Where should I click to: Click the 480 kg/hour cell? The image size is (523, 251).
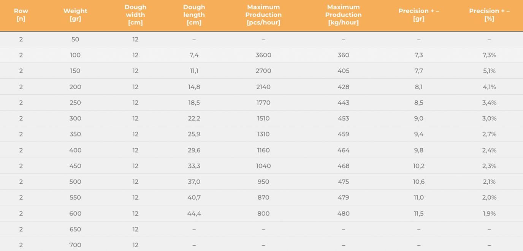(x=343, y=214)
